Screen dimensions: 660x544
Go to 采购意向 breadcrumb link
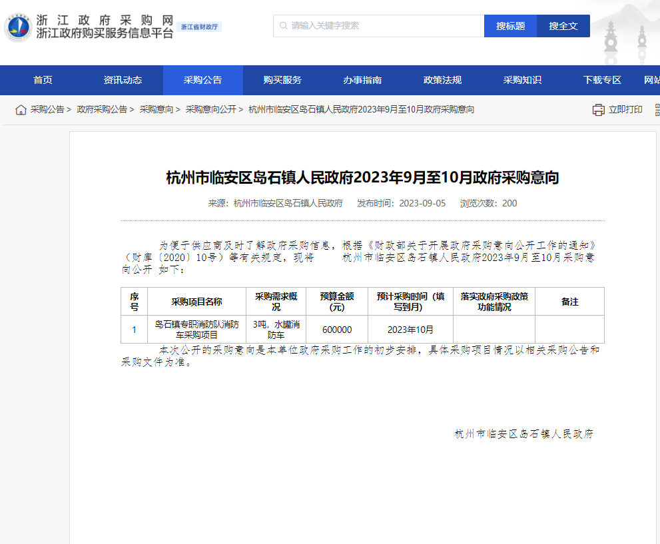156,109
